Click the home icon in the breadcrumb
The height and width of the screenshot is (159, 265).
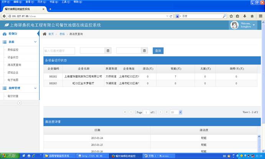45,34
